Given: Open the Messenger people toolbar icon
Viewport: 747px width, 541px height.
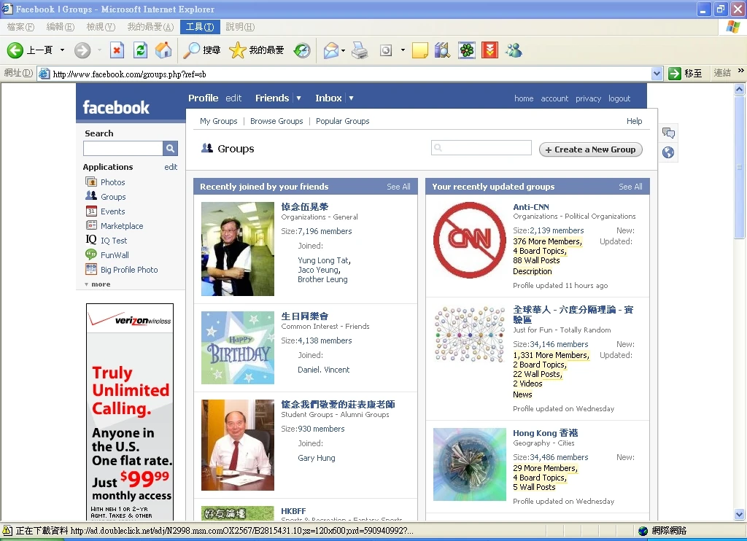Looking at the screenshot, I should pyautogui.click(x=514, y=50).
